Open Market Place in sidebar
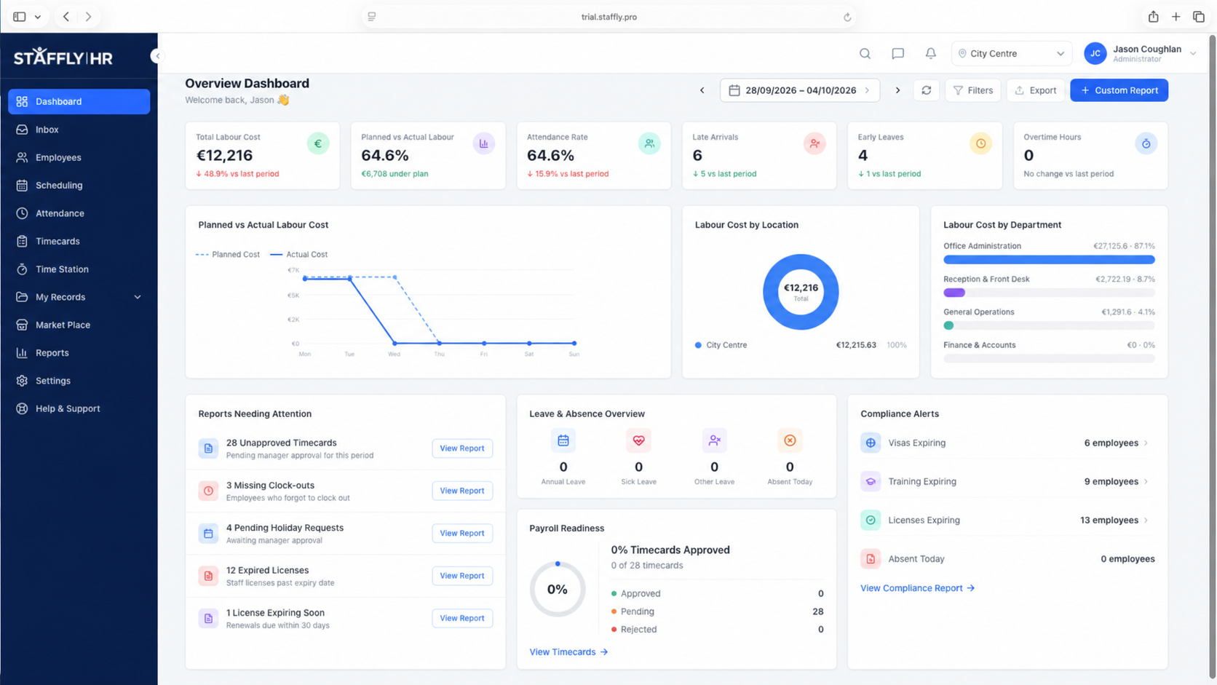Screen dimensions: 1217x685 (79, 325)
